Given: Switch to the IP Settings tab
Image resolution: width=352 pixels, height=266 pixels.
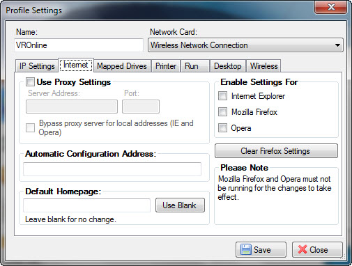Looking at the screenshot, I should [x=37, y=66].
